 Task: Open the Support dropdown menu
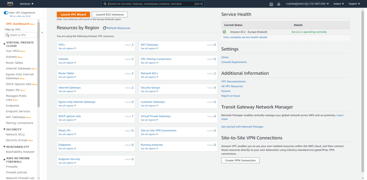pos(354,4)
